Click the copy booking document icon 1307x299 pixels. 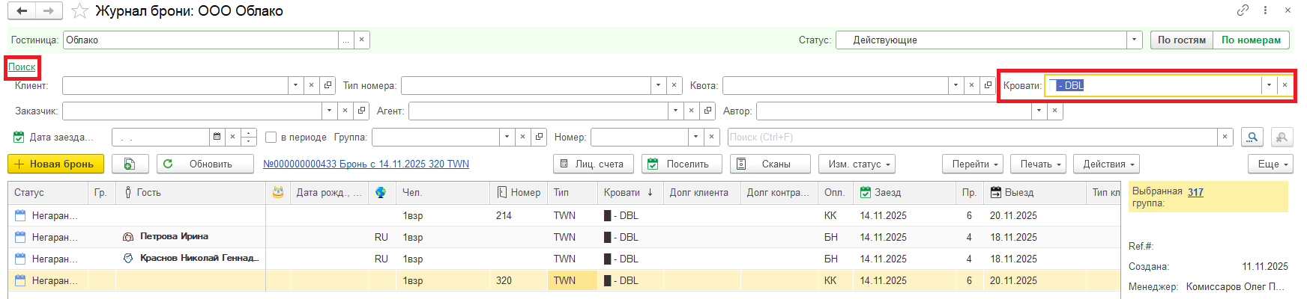tap(130, 164)
